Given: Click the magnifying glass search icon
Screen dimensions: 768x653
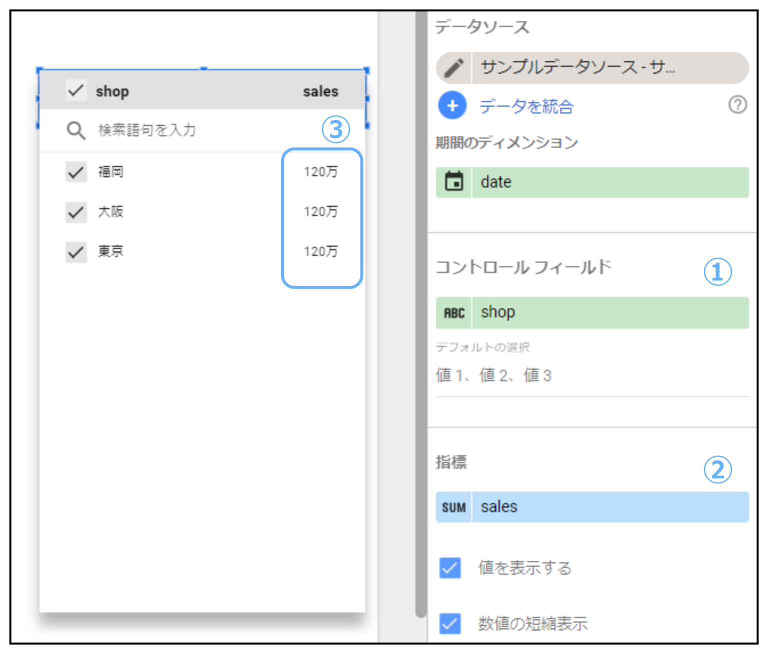Looking at the screenshot, I should point(75,130).
